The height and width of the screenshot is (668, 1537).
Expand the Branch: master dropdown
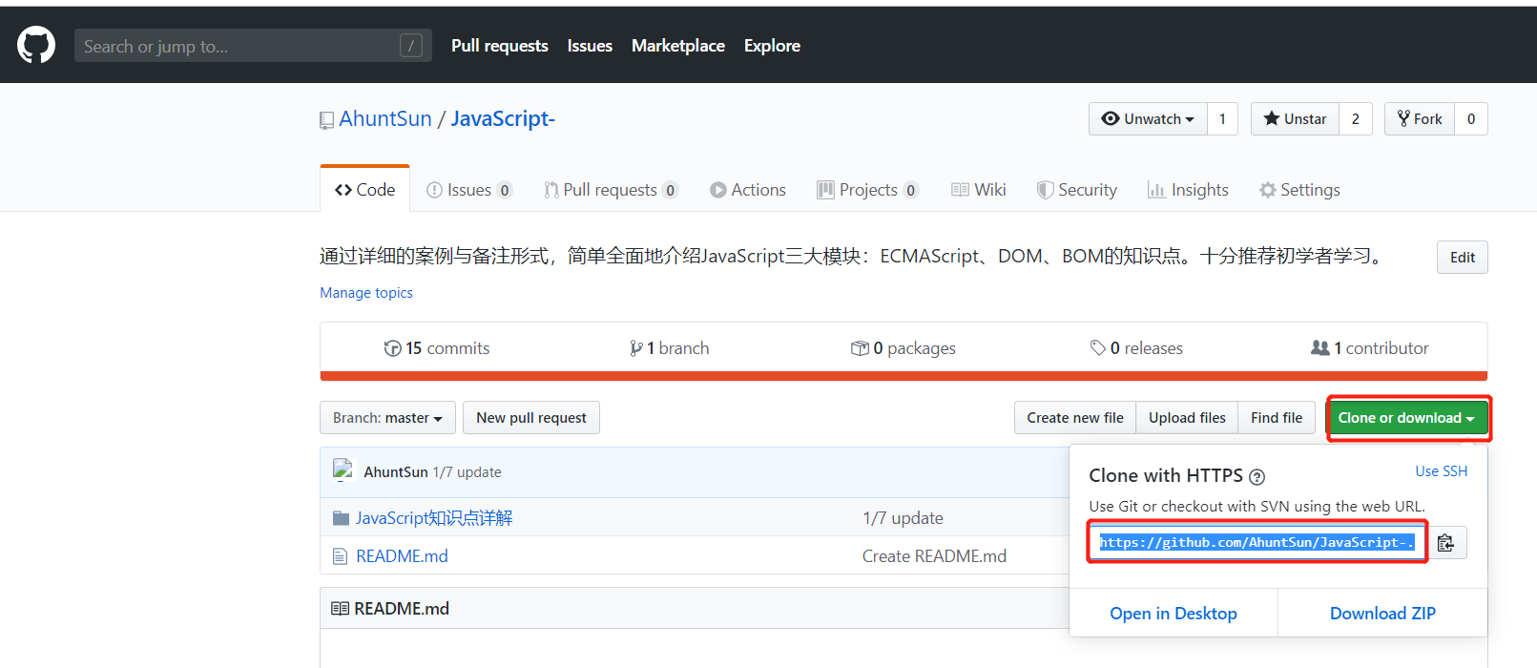387,418
